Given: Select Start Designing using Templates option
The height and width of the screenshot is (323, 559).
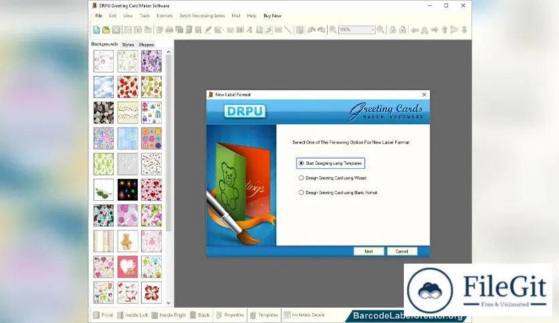Looking at the screenshot, I should pos(330,164).
